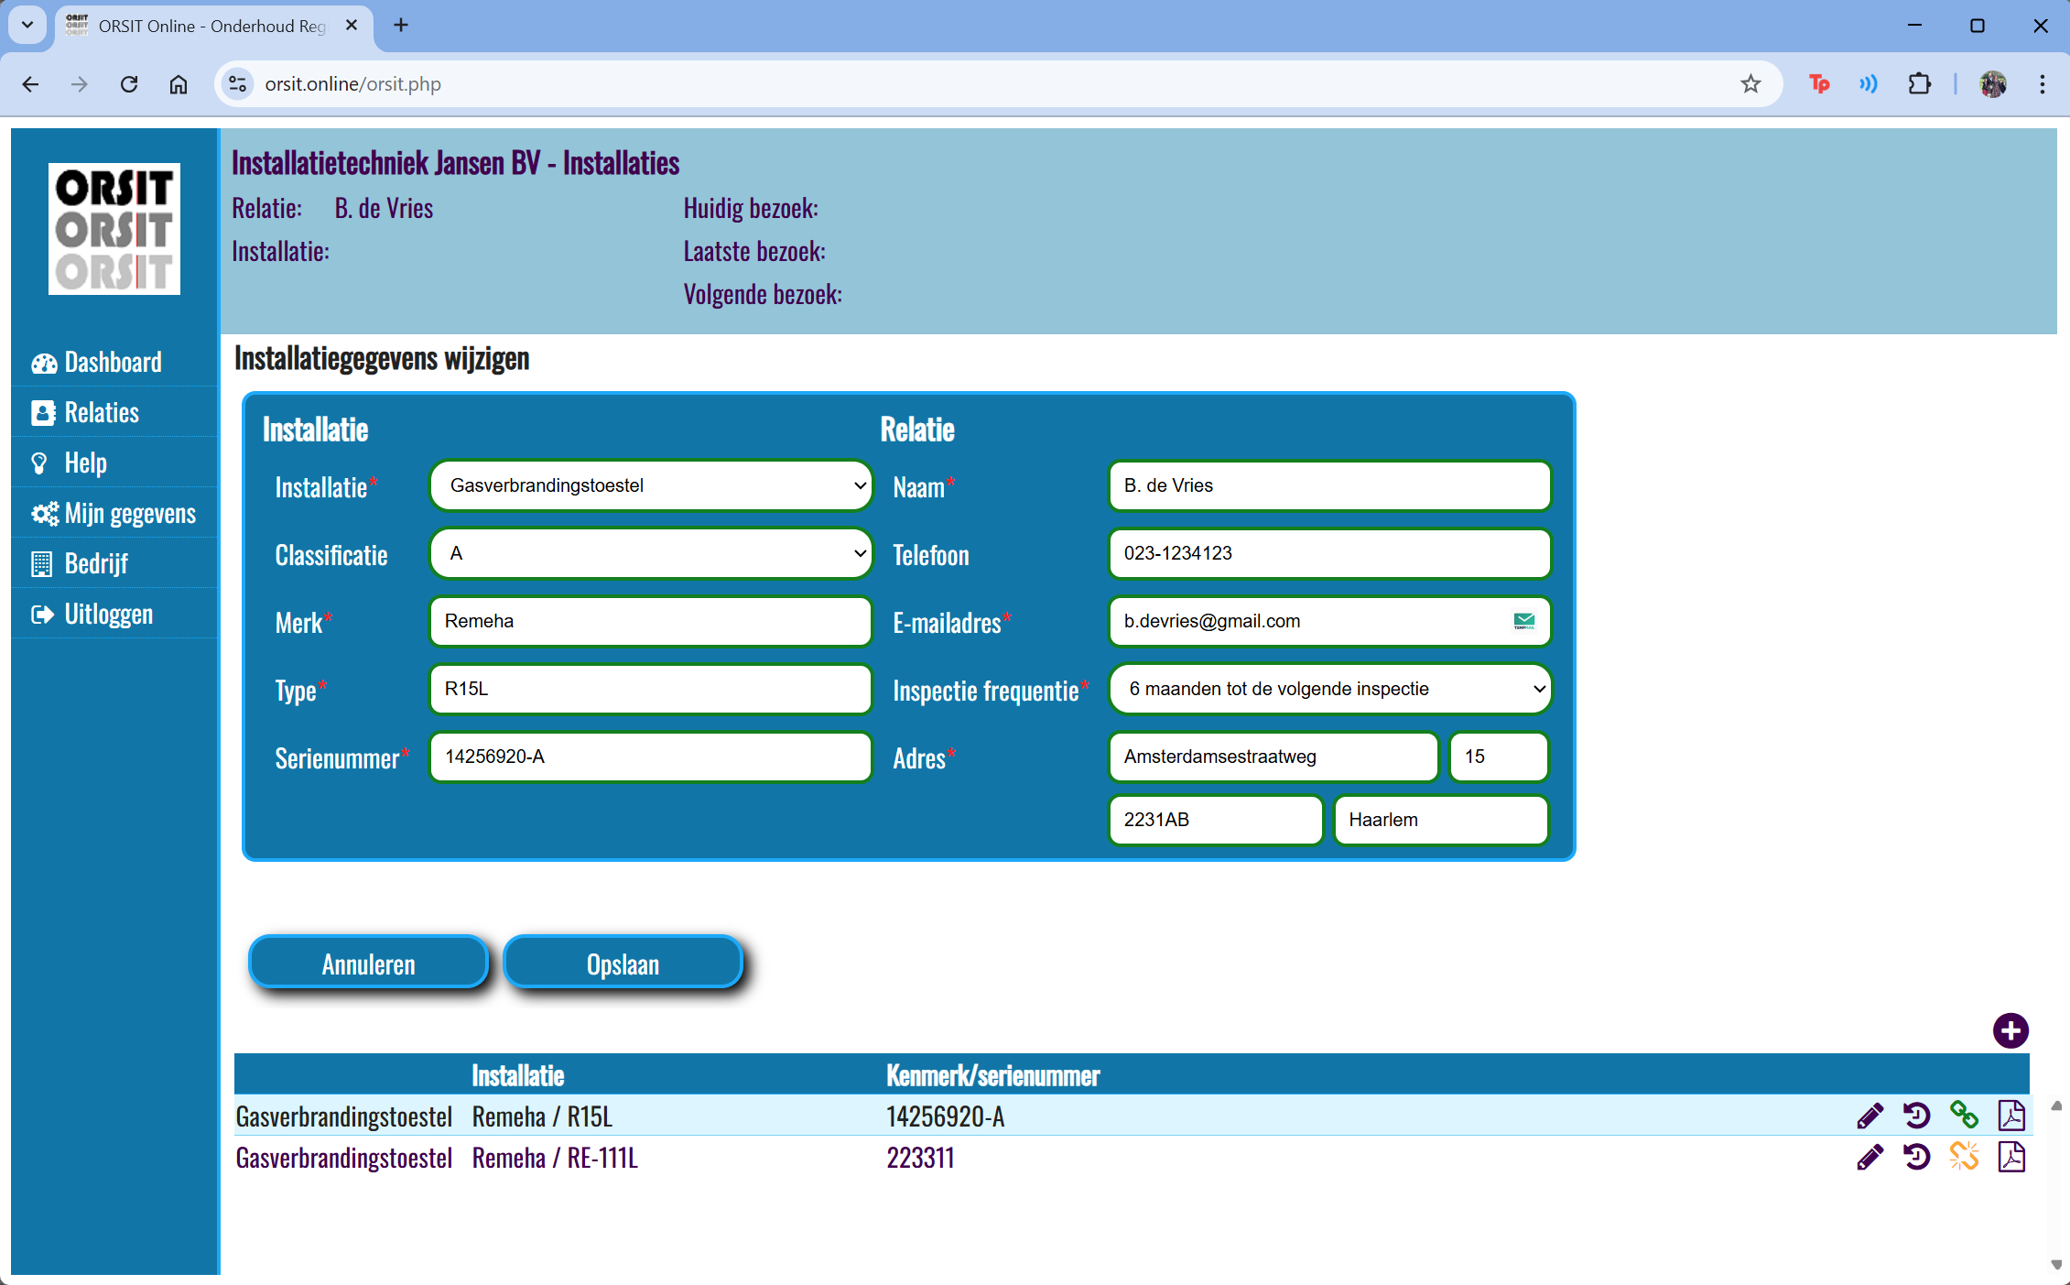This screenshot has height=1285, width=2070.
Task: Open a new browser tab
Action: pyautogui.click(x=401, y=25)
